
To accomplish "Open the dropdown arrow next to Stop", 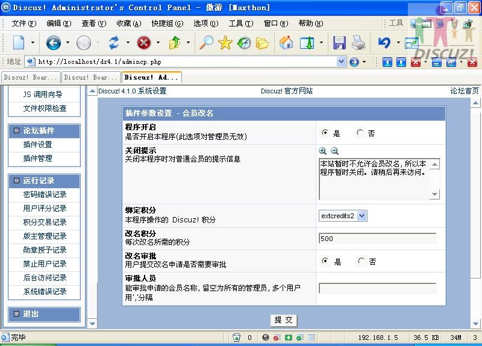I will (x=158, y=42).
